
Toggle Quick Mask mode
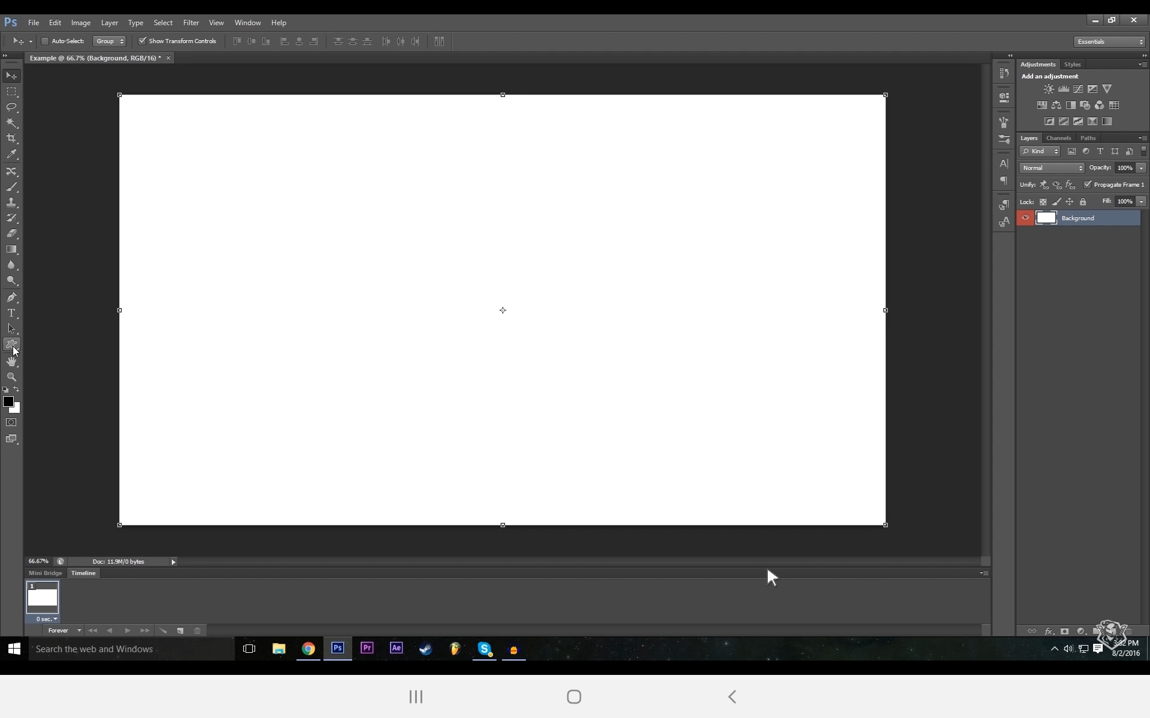pos(11,422)
